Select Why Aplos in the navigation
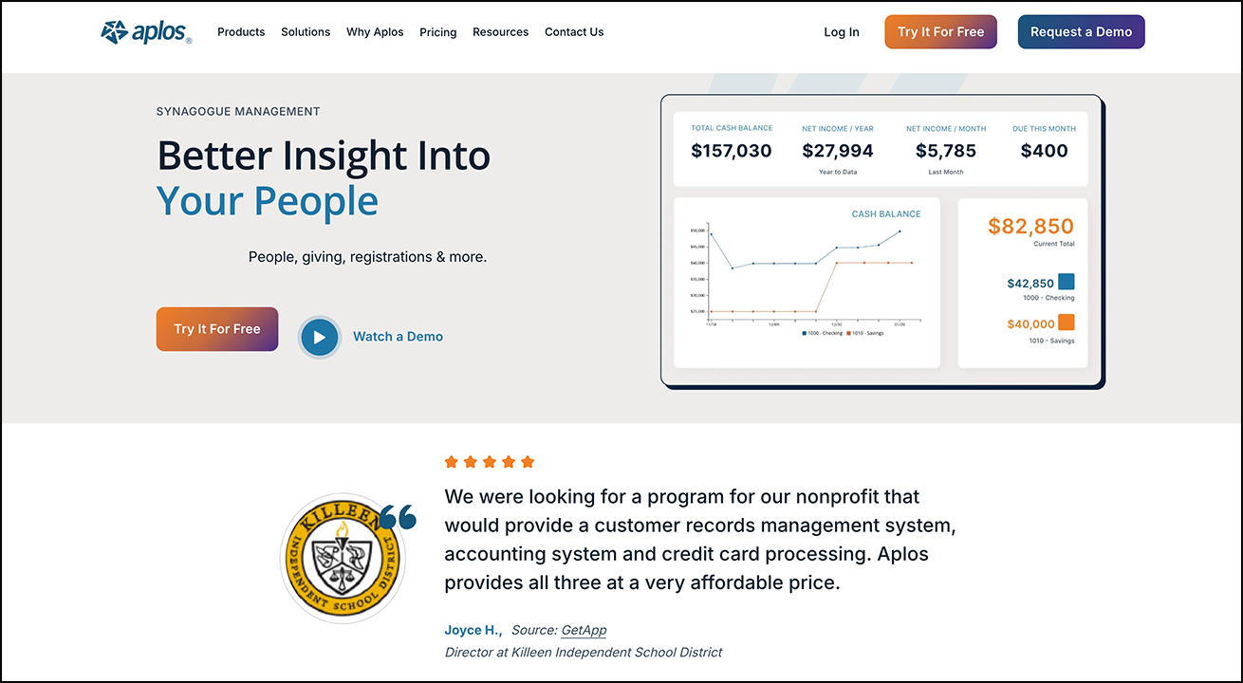 (375, 31)
